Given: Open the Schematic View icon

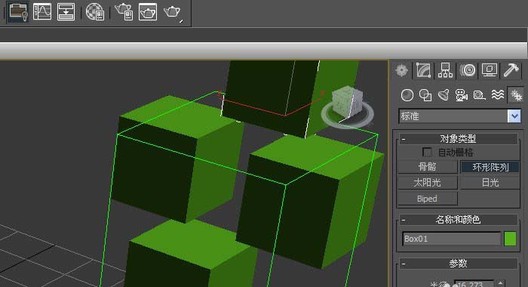Looking at the screenshot, I should point(66,11).
